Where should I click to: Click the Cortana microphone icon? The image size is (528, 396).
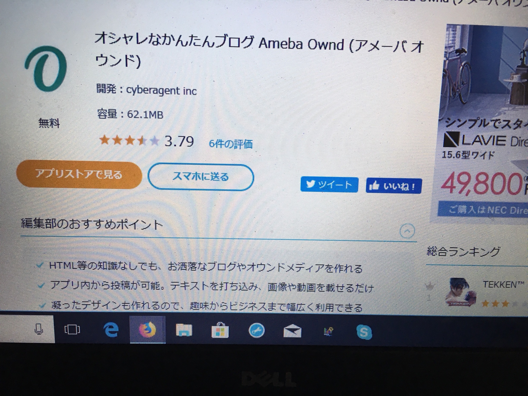pyautogui.click(x=39, y=330)
